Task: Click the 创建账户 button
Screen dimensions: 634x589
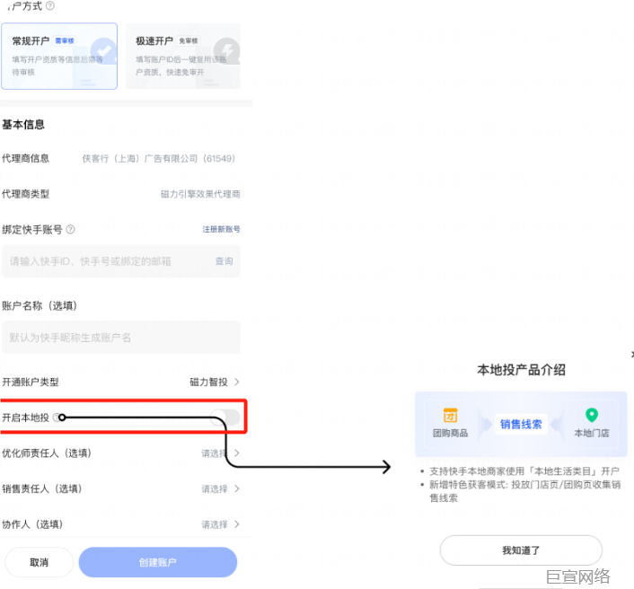Action: pyautogui.click(x=158, y=562)
